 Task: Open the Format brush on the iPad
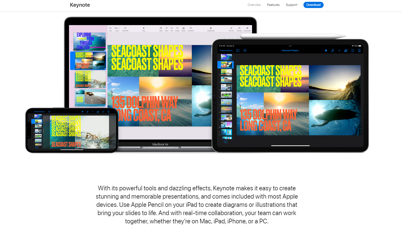[333, 51]
